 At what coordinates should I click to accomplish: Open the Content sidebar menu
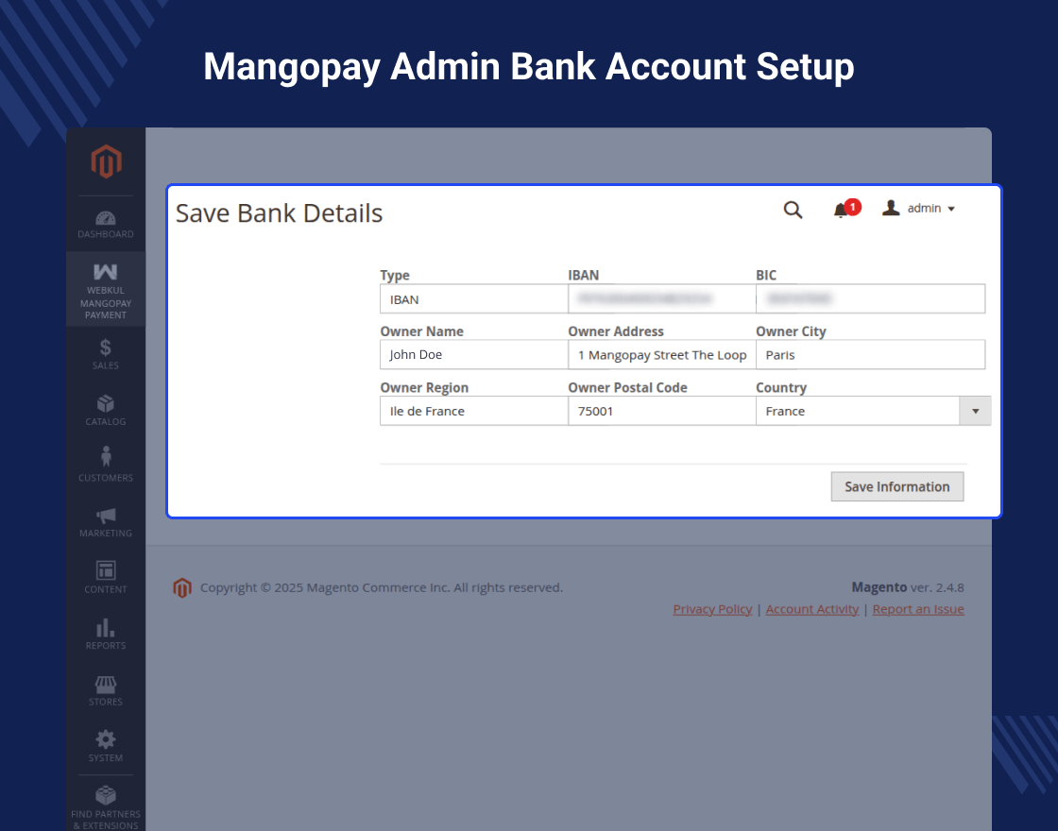tap(106, 577)
